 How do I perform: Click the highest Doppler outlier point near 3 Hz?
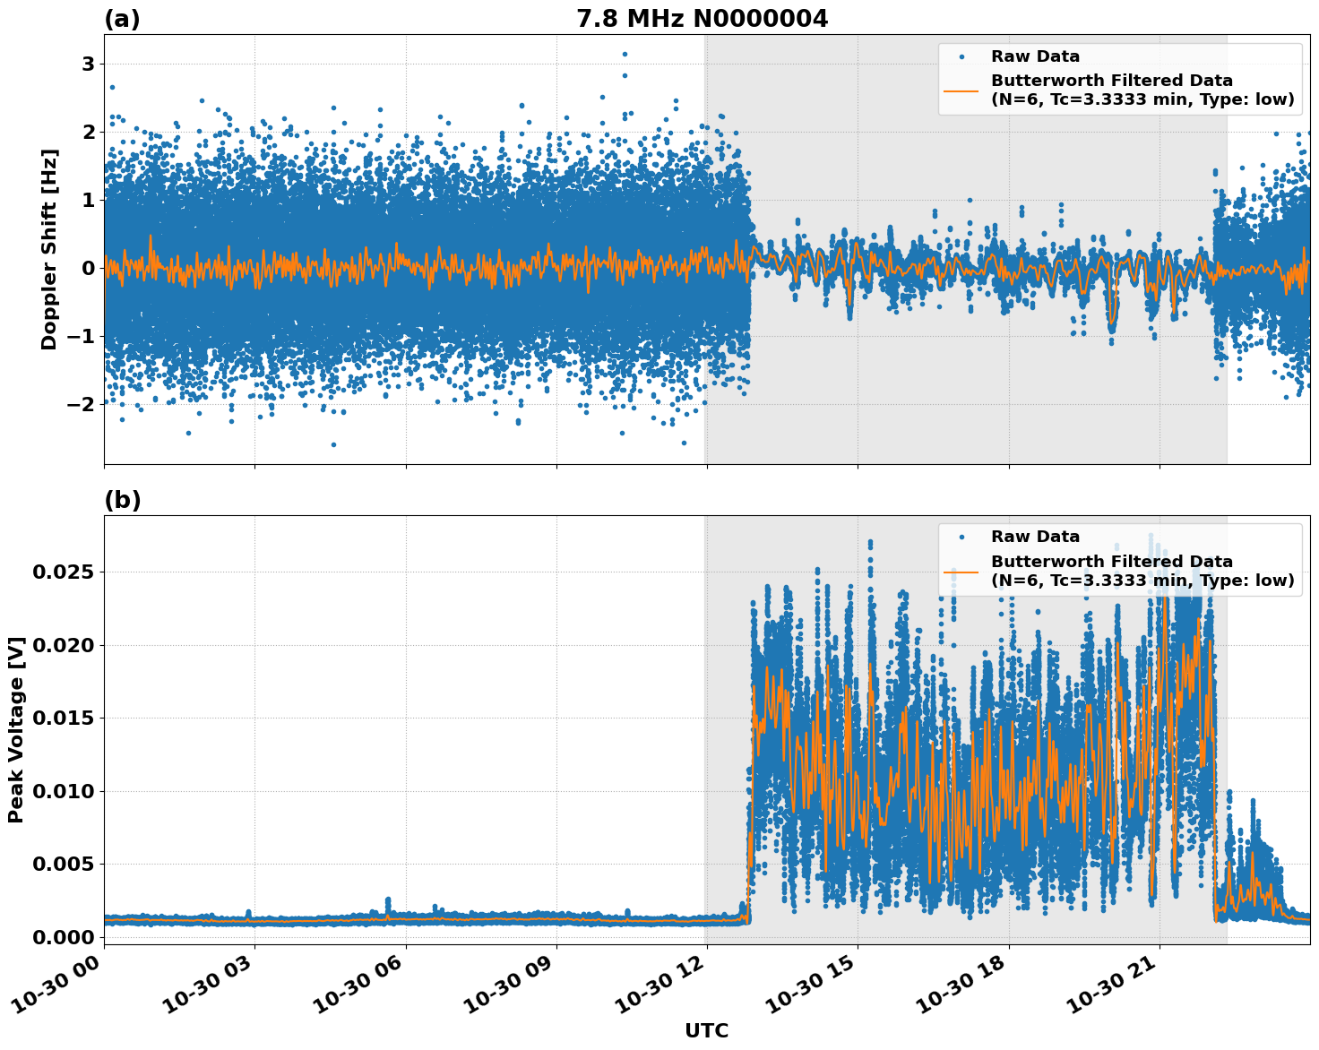pos(625,55)
